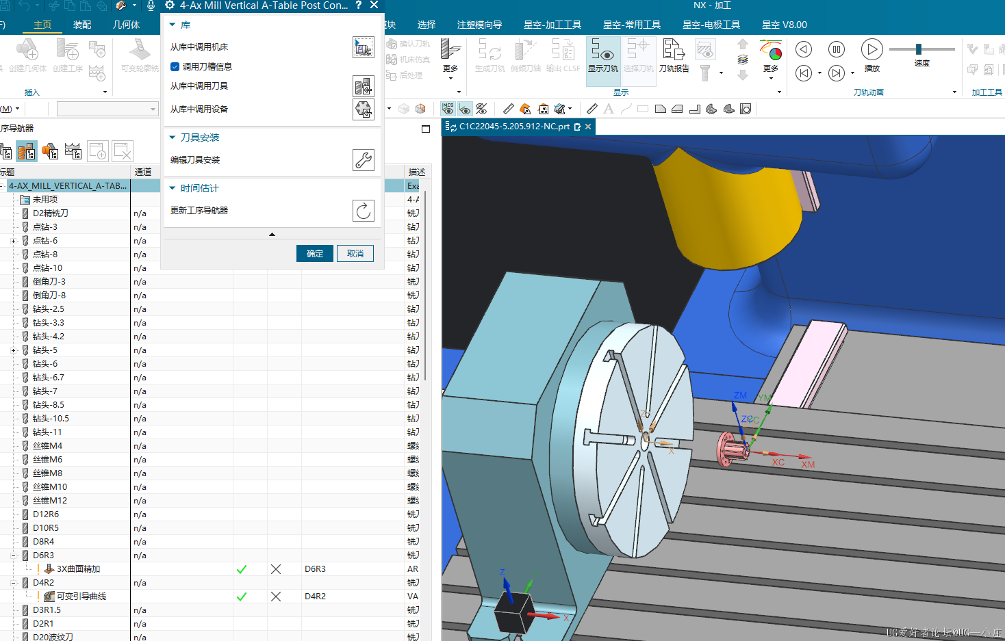
Task: Click the text annotation A icon
Action: 609,109
